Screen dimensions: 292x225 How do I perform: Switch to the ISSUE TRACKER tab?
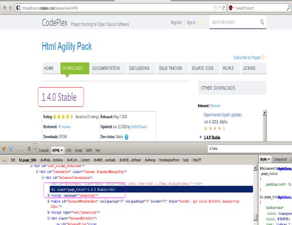click(173, 68)
